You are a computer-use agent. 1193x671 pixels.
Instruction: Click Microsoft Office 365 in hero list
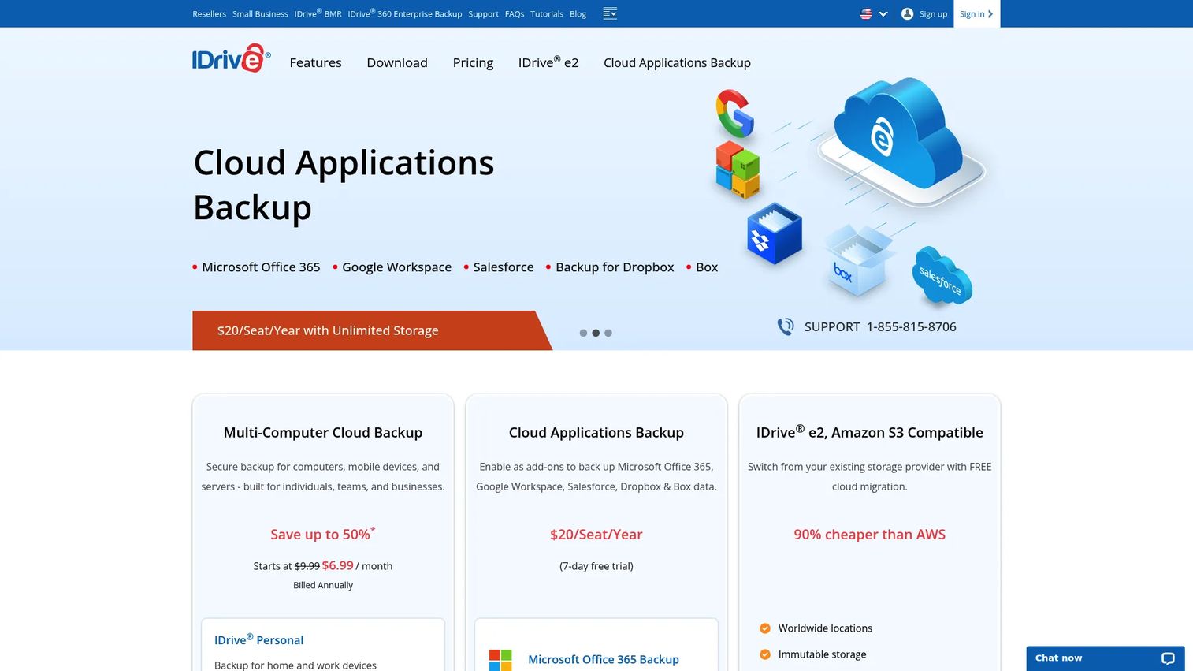coord(261,267)
